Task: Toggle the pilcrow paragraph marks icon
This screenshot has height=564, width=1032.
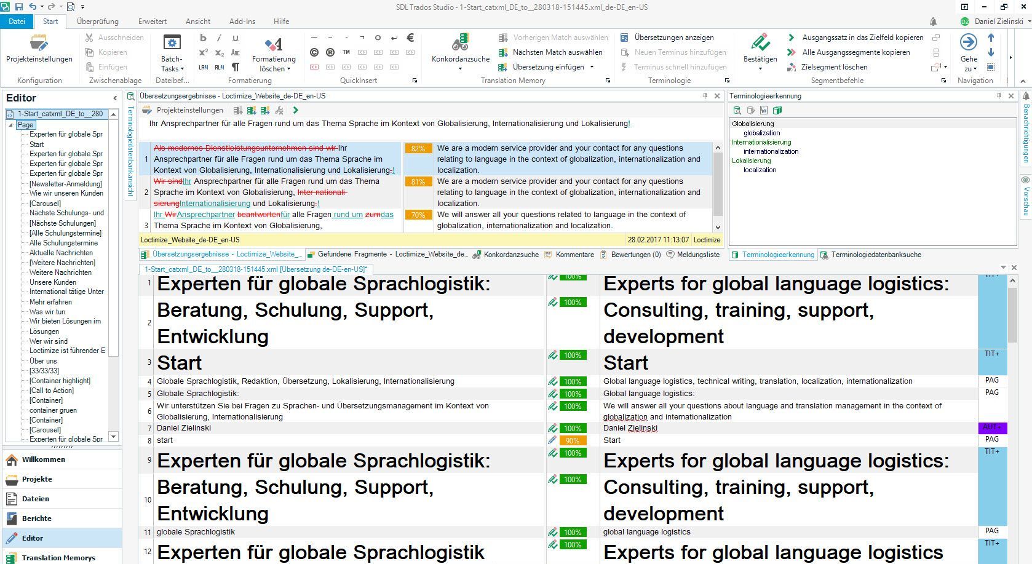Action: [236, 67]
